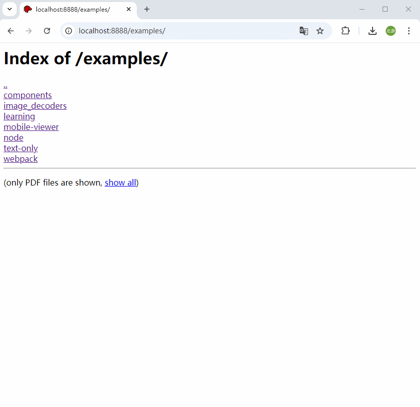The width and height of the screenshot is (420, 407).
Task: Open the mobile-viewer folder link
Action: pyautogui.click(x=31, y=127)
